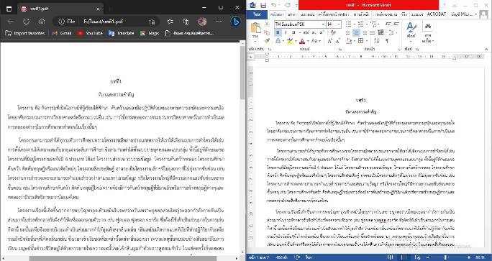Open the Gmail bookmark in Edge
492x261 pixels.
[x=62, y=33]
